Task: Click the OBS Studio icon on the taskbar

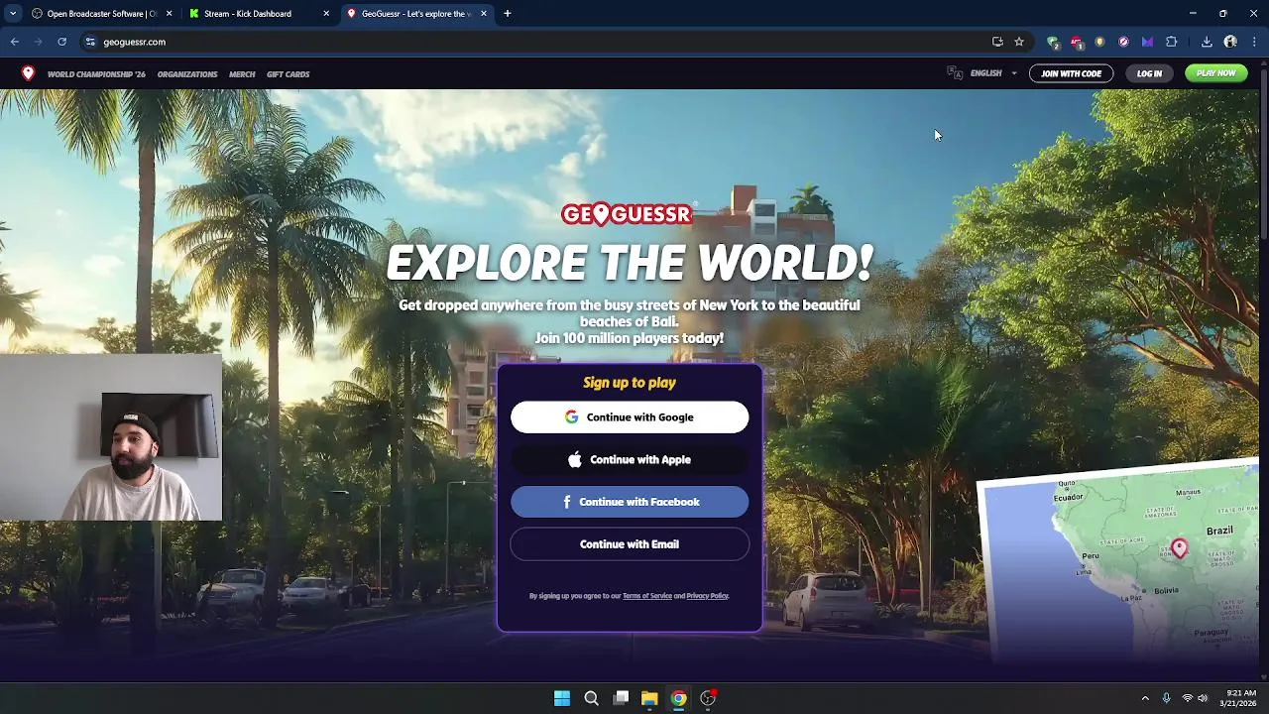Action: tap(708, 698)
